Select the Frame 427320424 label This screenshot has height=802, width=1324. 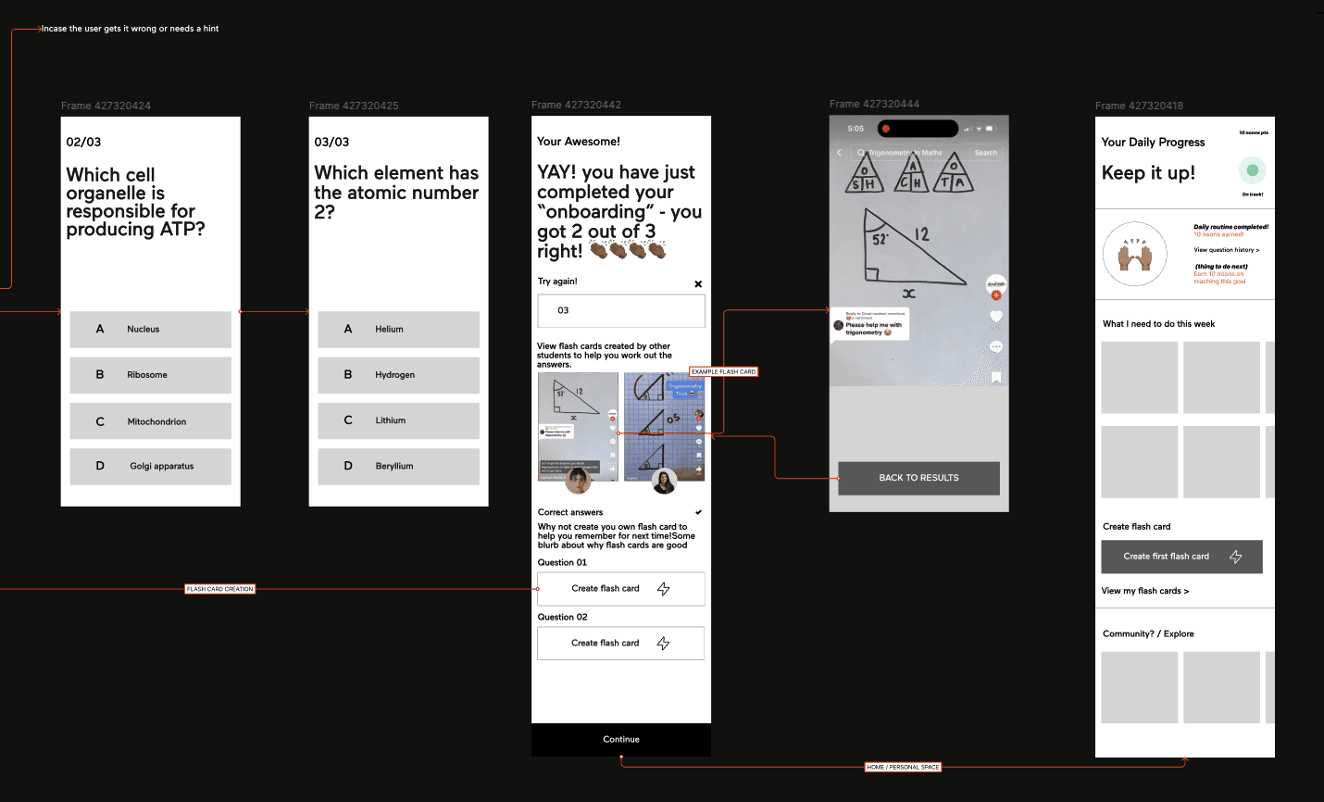point(106,106)
